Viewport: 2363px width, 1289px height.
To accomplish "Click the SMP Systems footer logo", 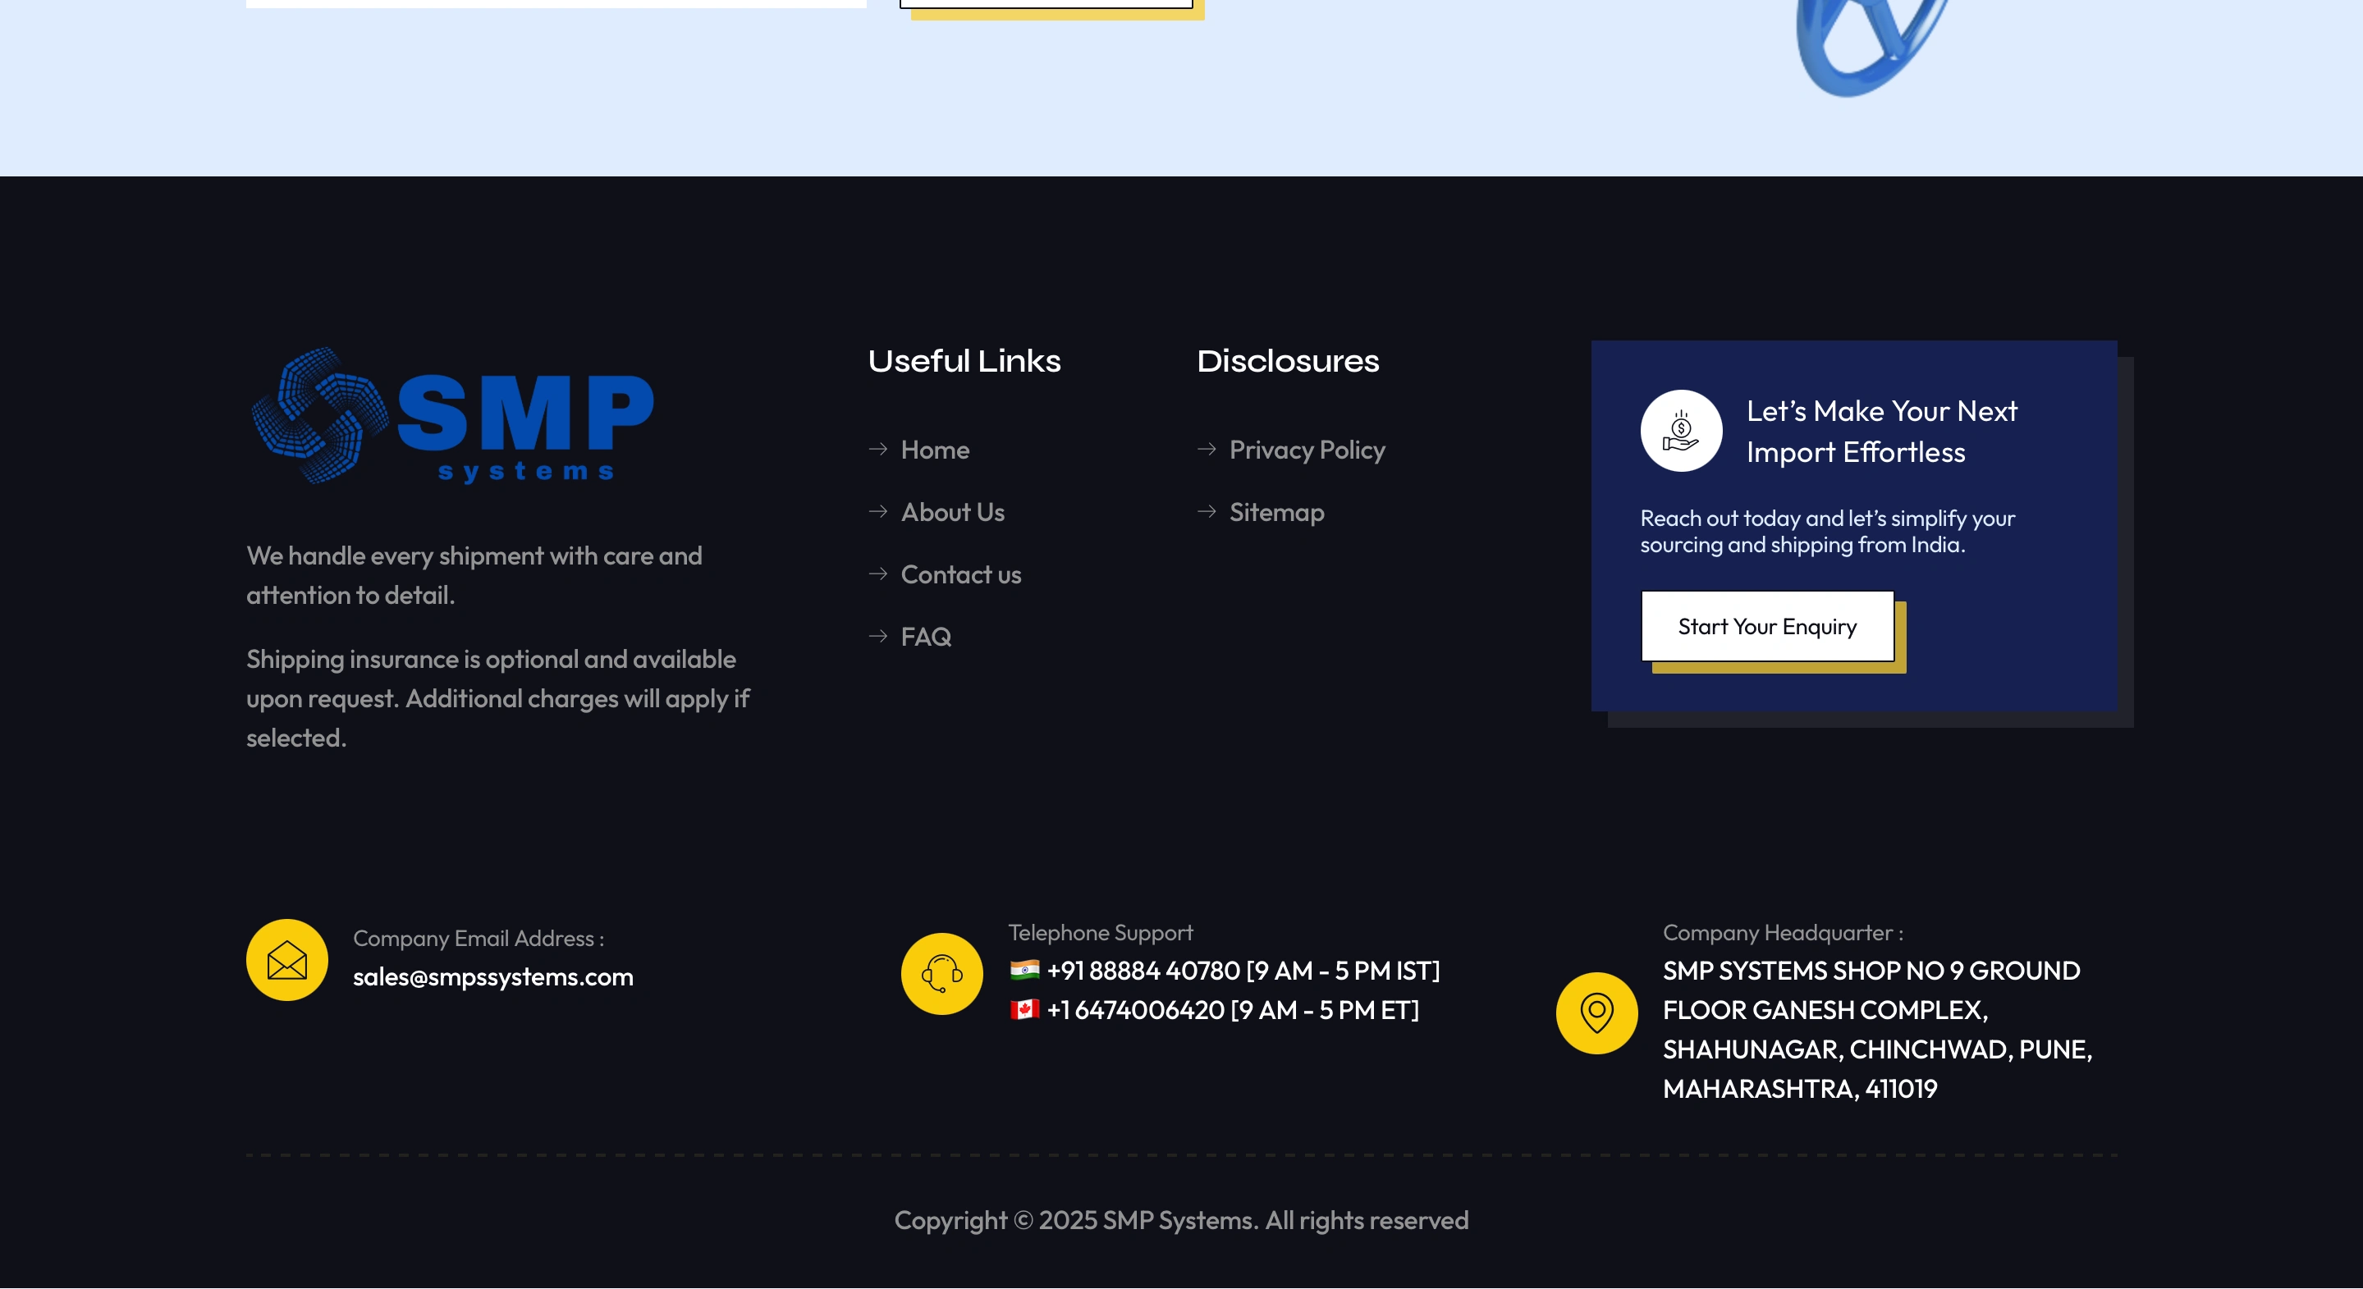I will pos(452,415).
